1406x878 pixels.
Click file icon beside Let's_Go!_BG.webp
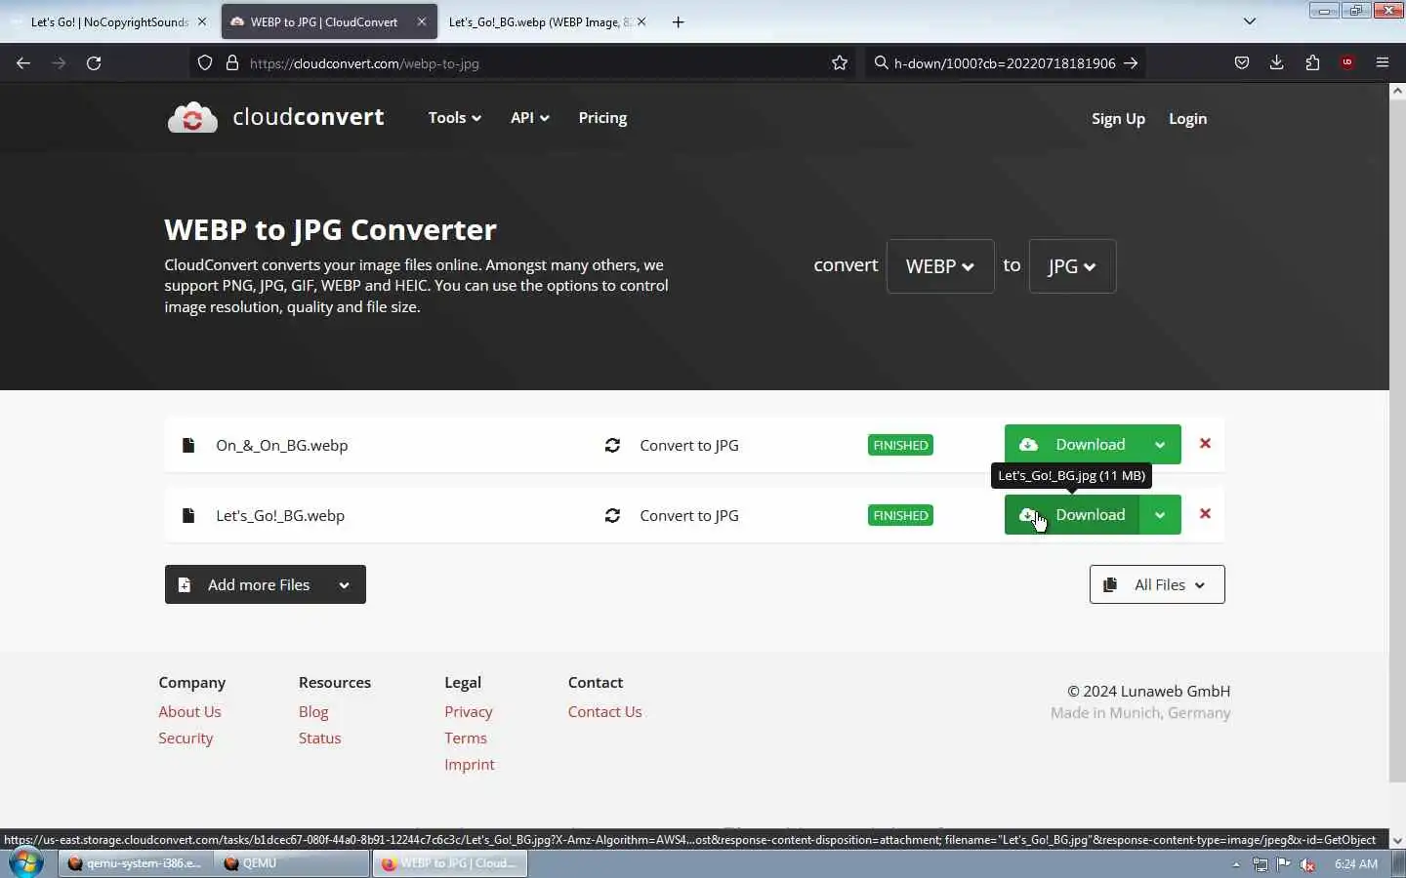click(188, 515)
